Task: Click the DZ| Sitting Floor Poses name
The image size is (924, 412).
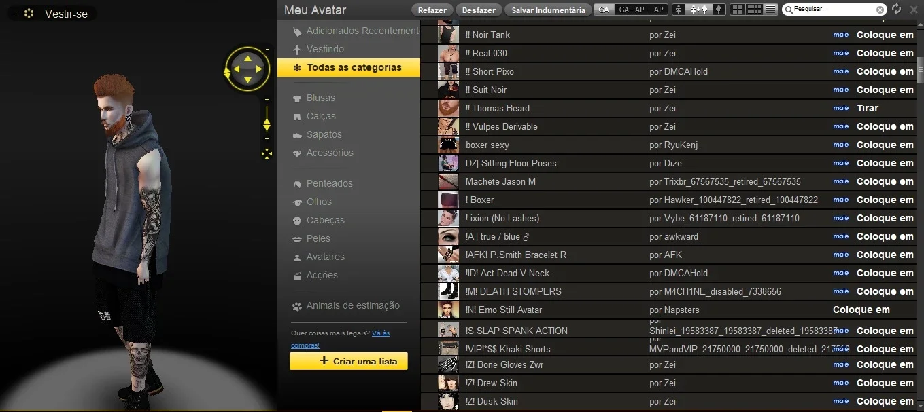Action: pyautogui.click(x=511, y=163)
